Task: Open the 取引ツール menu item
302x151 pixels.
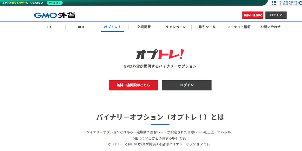Action: tap(207, 27)
